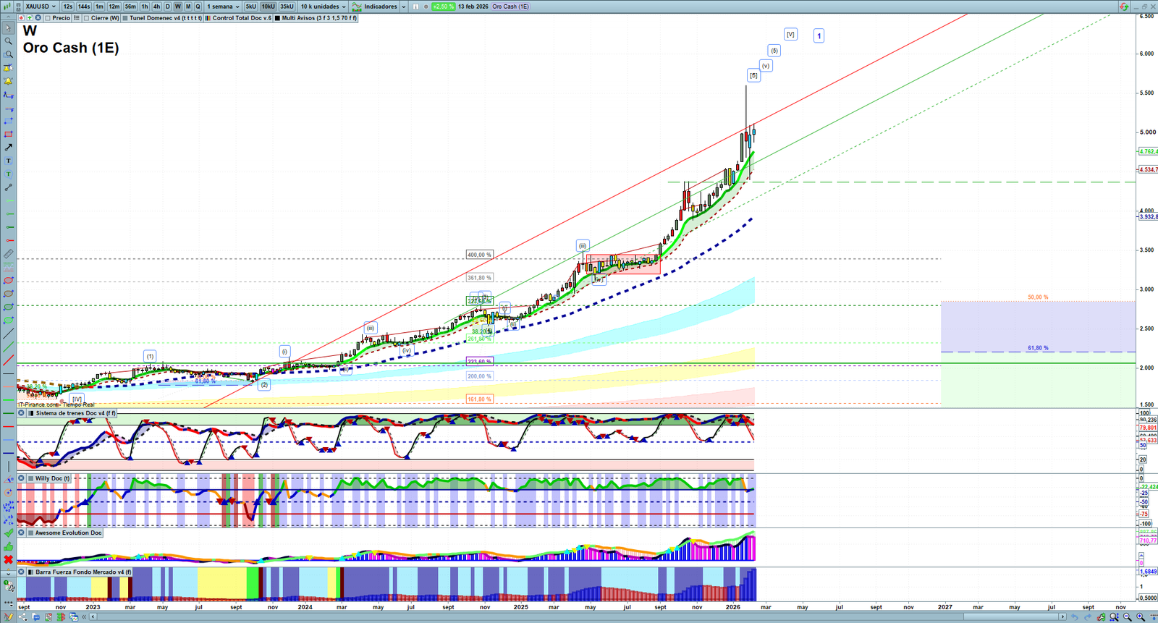Viewport: 1158px width, 623px height.
Task: Pick the arrow drawing tool
Action: (8, 148)
